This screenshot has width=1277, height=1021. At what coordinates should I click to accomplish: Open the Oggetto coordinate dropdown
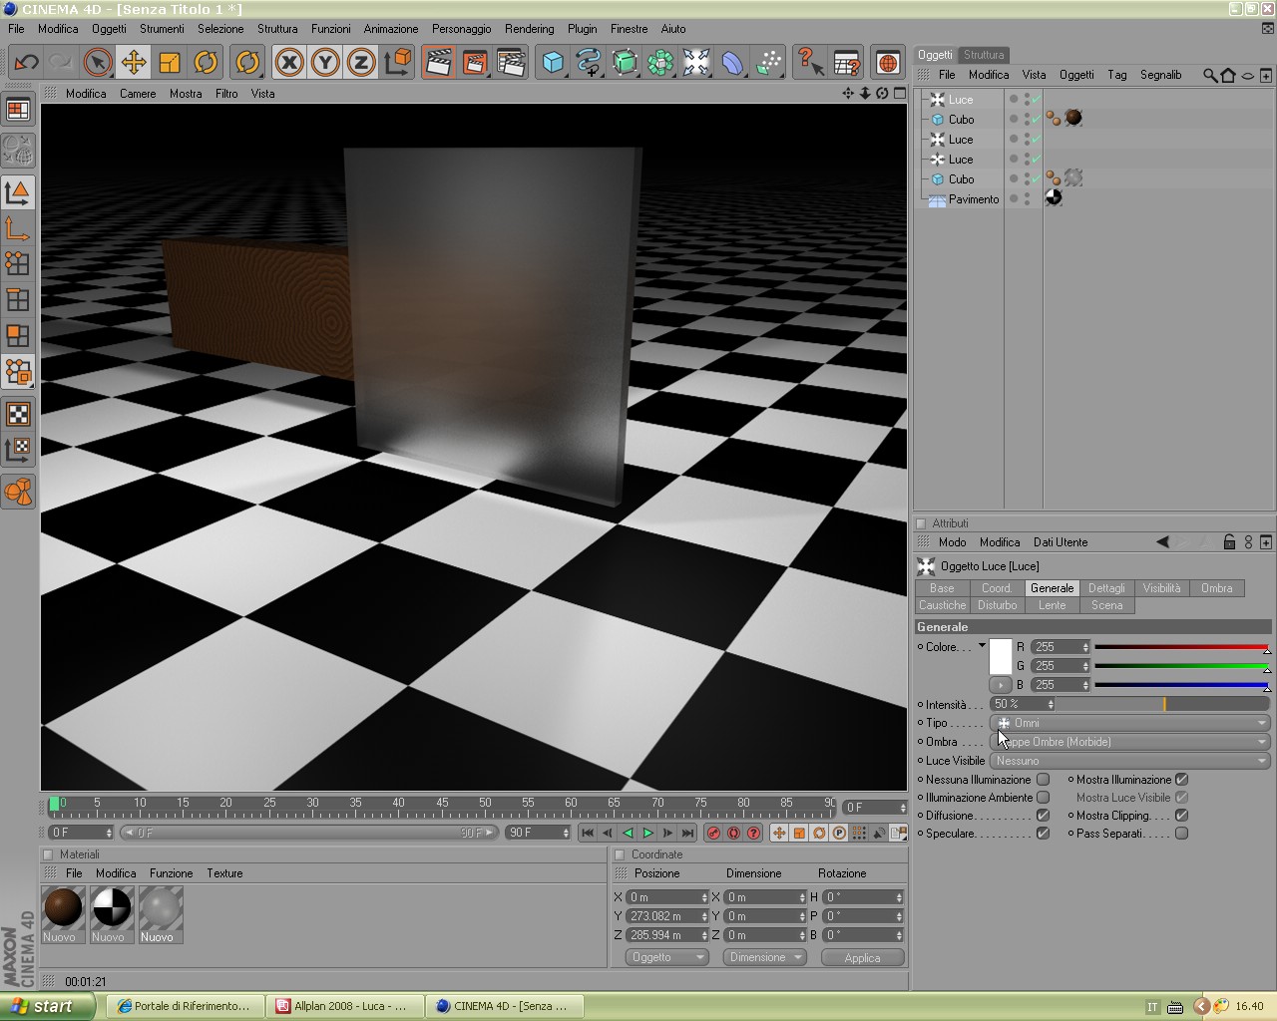(666, 957)
